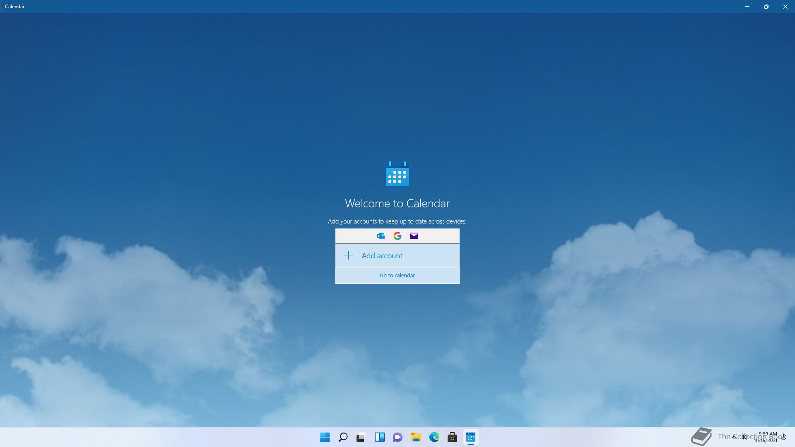
Task: Select the Calendar taskbar icon
Action: 471,437
